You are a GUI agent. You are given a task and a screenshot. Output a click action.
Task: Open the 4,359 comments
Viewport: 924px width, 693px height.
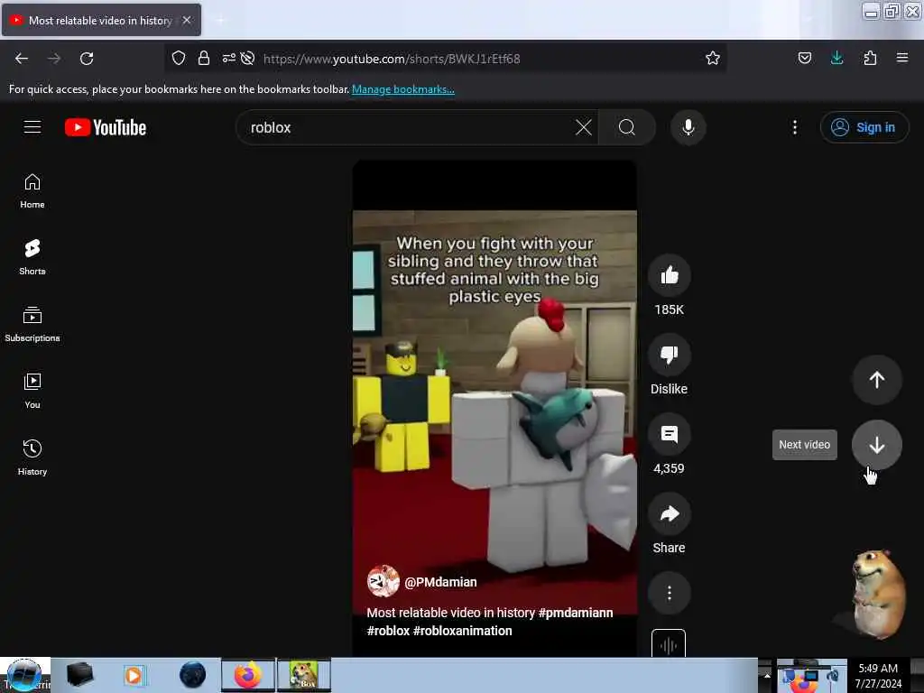tap(669, 434)
